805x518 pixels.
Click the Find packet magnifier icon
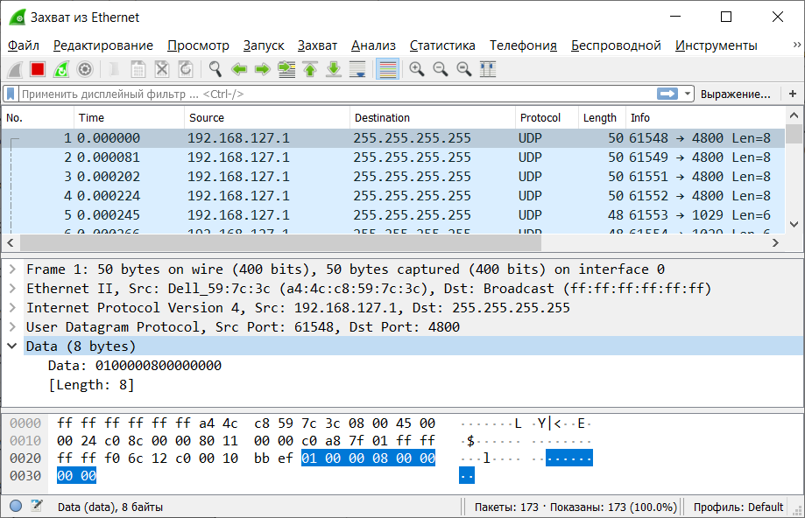(215, 69)
